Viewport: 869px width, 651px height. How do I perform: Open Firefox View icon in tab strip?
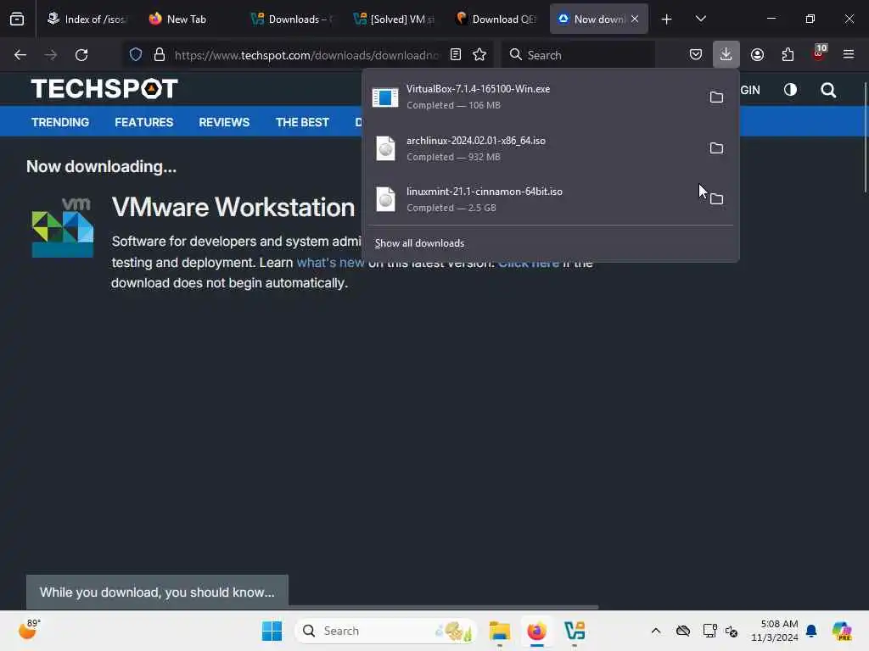(x=17, y=19)
